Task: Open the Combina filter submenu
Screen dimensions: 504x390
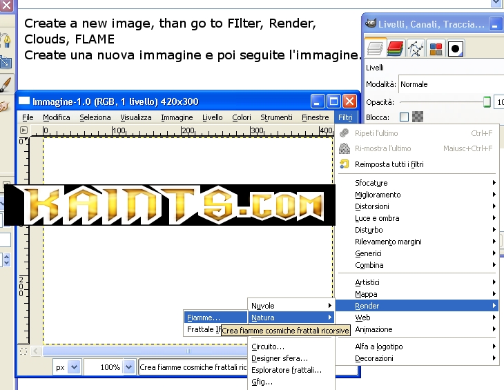Action: point(418,265)
